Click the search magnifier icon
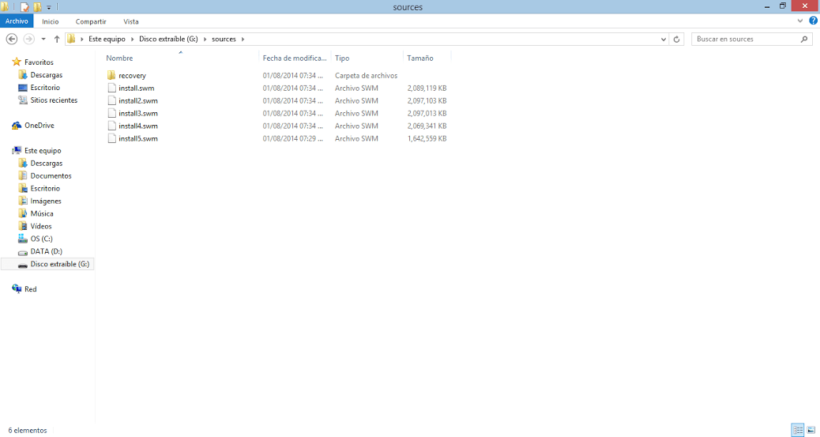Image resolution: width=820 pixels, height=437 pixels. coord(803,40)
